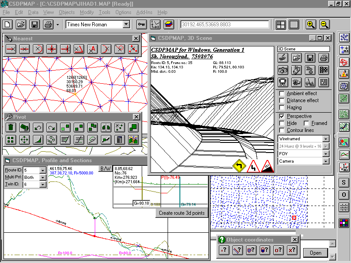Switch to the single-pane window layout icon

pos(294,25)
